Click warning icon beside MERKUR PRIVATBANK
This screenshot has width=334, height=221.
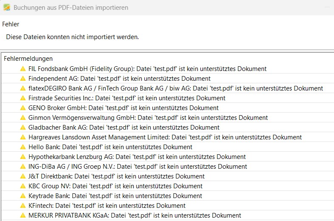(x=23, y=215)
